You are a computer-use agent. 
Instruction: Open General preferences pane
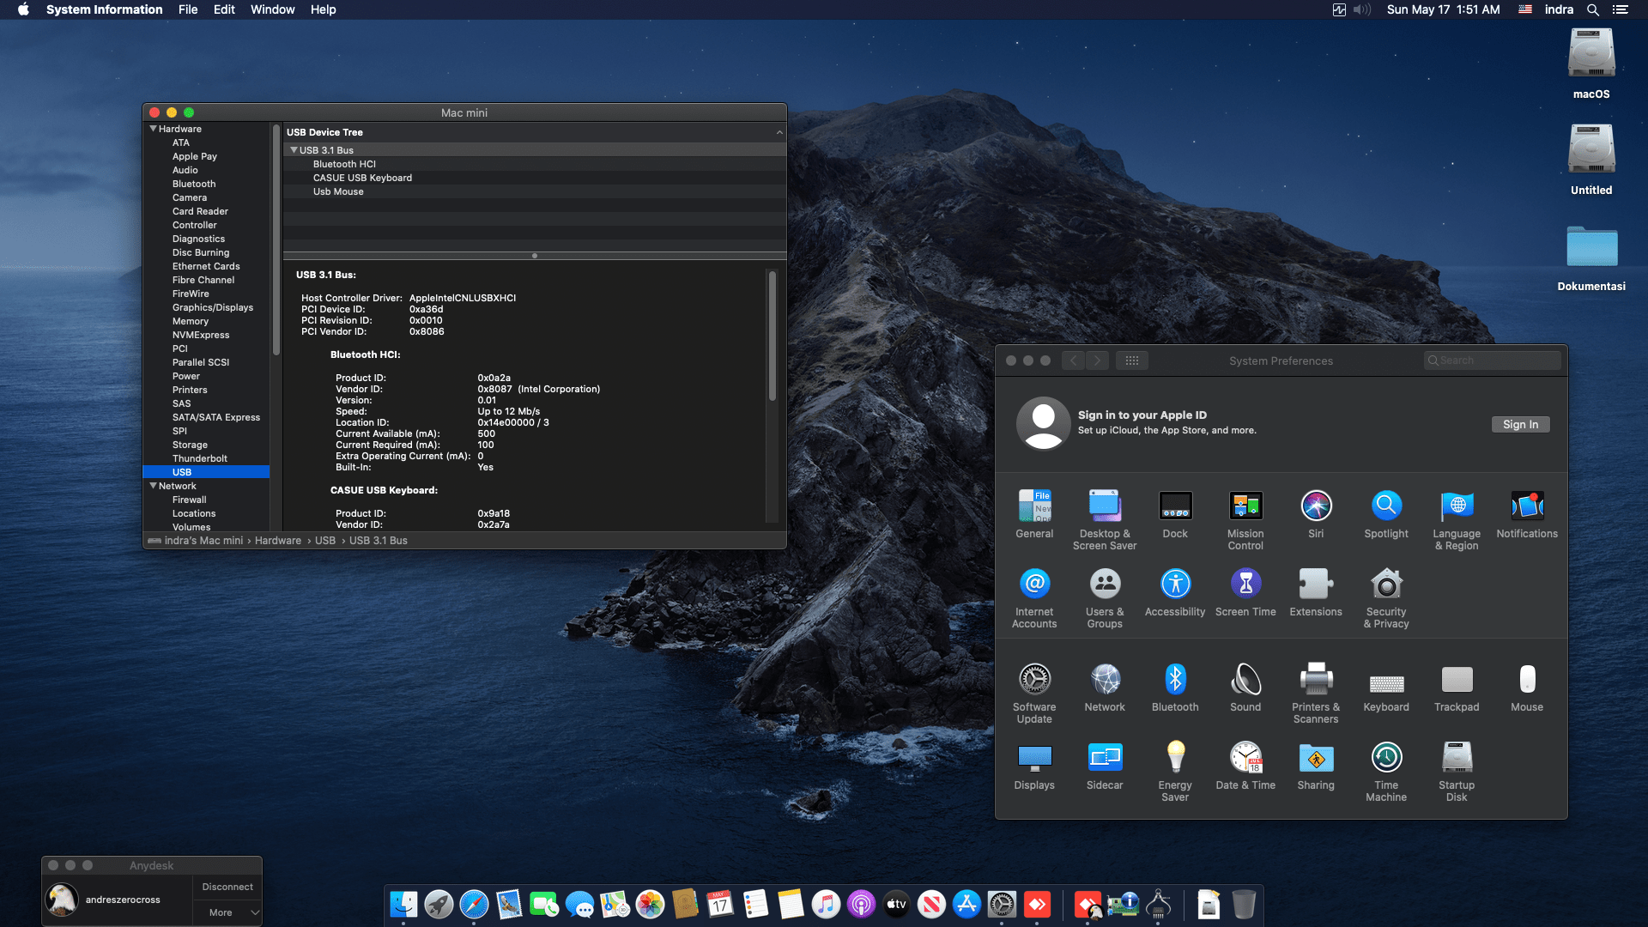[1034, 513]
